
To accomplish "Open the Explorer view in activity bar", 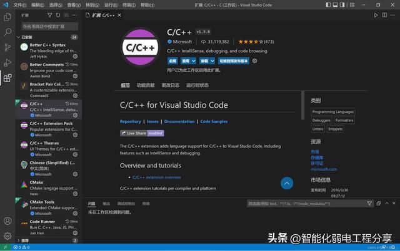I will coord(7,17).
